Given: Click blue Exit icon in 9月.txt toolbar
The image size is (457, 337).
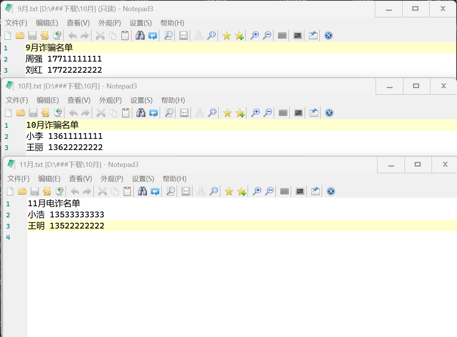Looking at the screenshot, I should click(328, 36).
